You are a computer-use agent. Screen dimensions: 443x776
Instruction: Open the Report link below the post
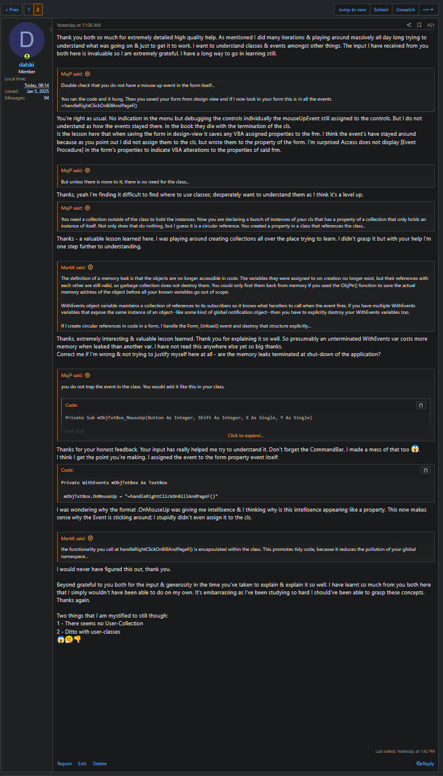click(64, 763)
